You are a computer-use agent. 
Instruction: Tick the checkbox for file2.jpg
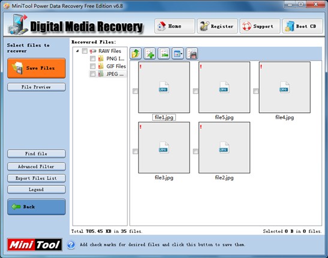click(x=195, y=151)
